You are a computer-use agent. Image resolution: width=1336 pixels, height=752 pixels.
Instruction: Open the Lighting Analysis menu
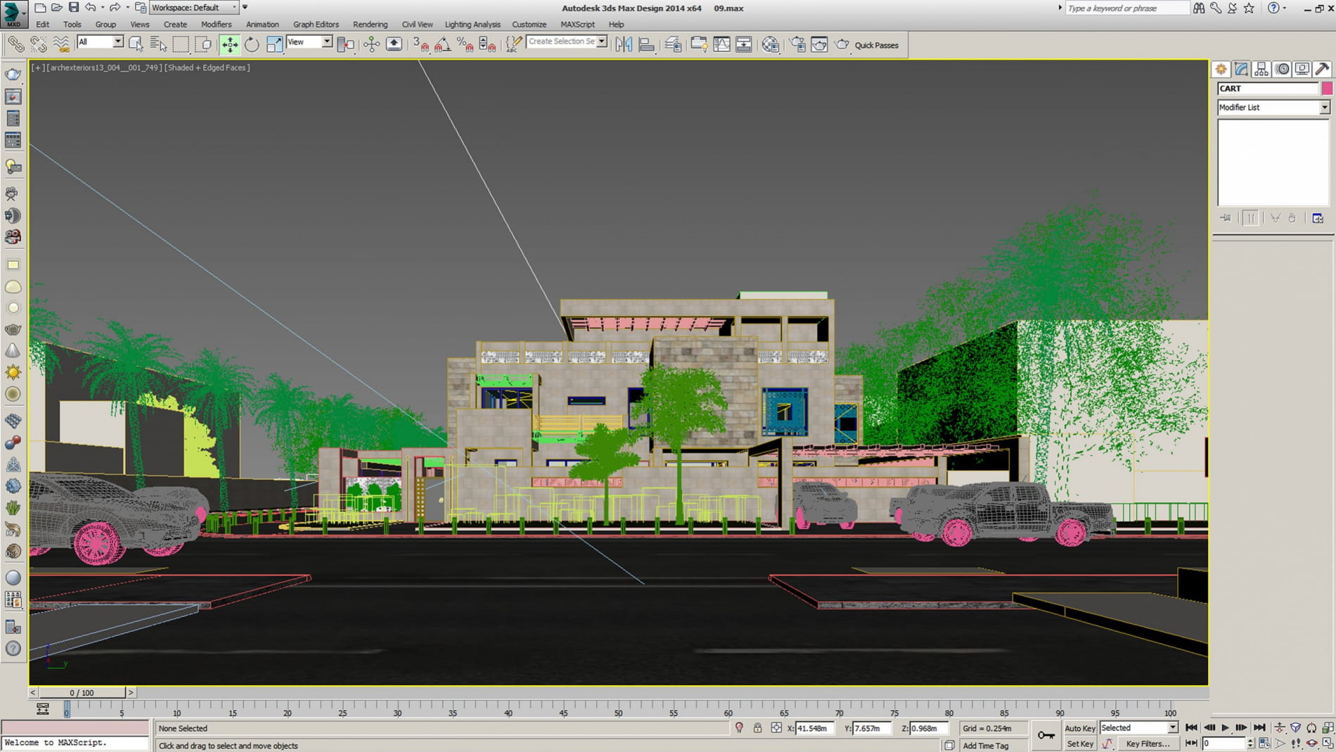473,24
